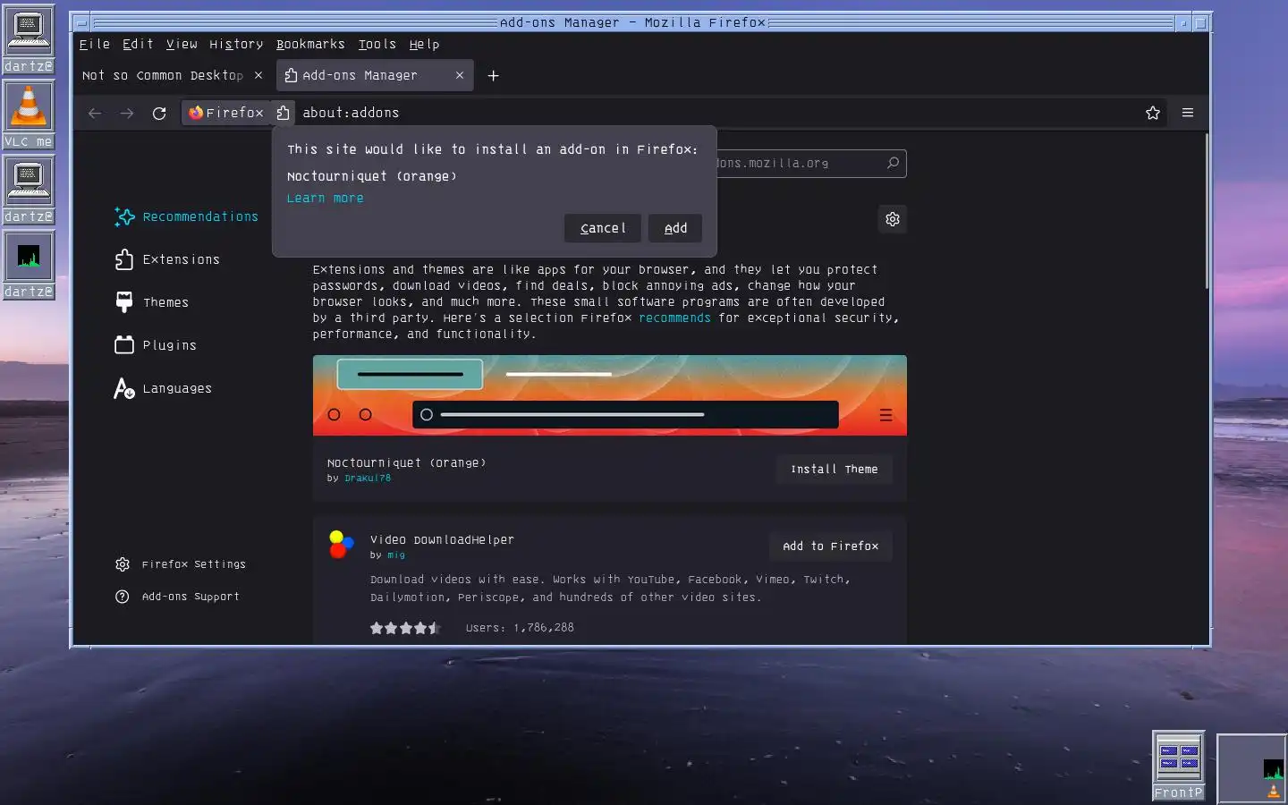Click the forward navigation arrow
The image size is (1288, 805).
pyautogui.click(x=127, y=113)
